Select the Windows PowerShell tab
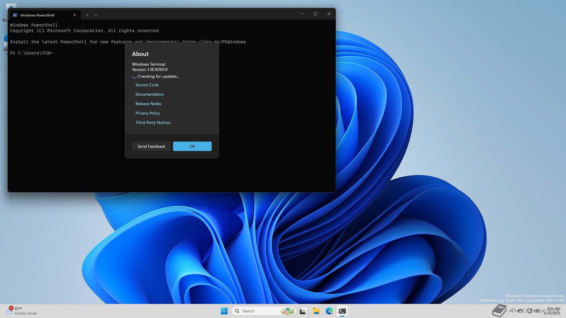This screenshot has width=566, height=318. tap(37, 15)
